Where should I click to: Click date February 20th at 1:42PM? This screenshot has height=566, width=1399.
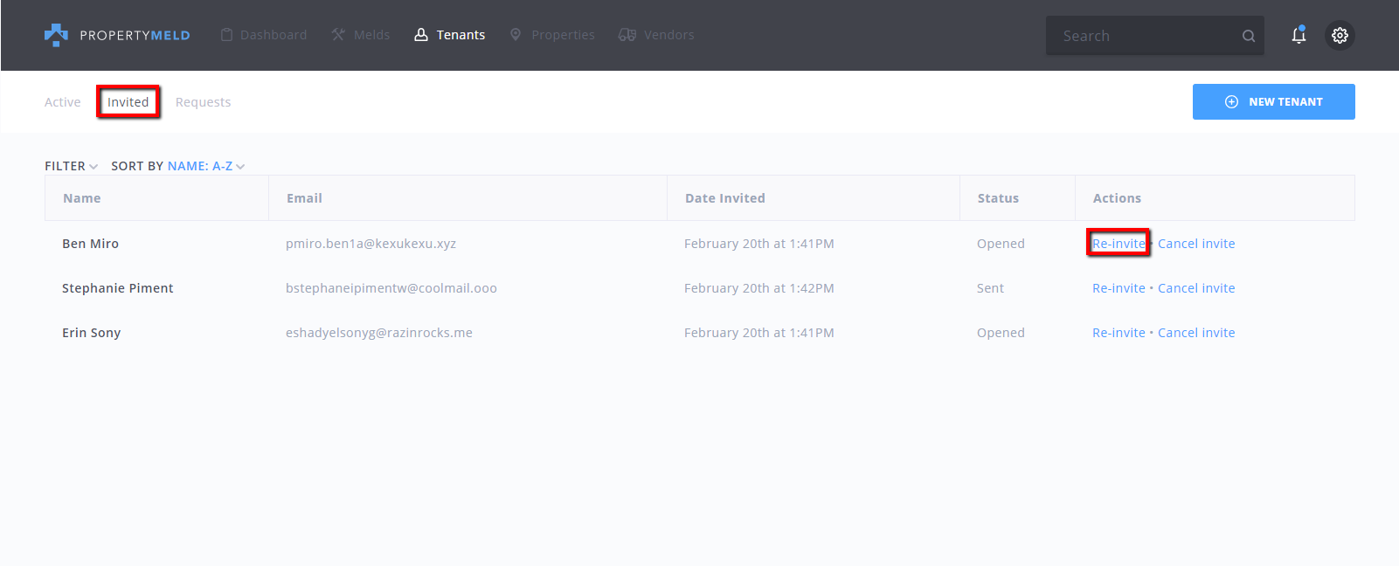pyautogui.click(x=759, y=288)
